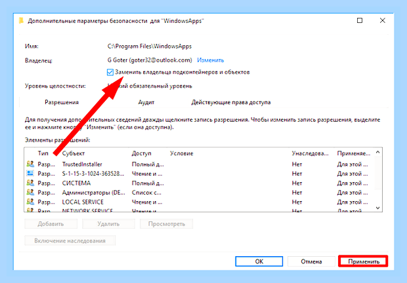This screenshot has height=283, width=407.
Task: Confirm with the OK button
Action: tap(259, 261)
